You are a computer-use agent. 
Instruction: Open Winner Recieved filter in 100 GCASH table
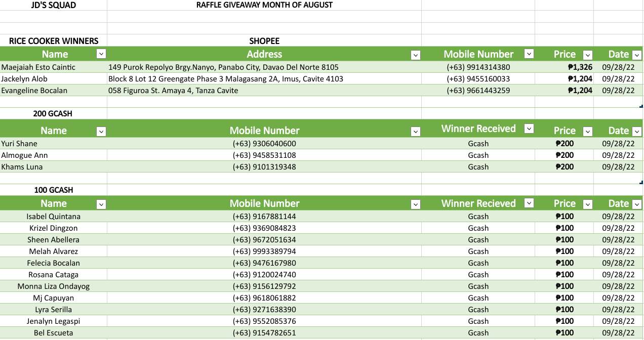tap(529, 203)
